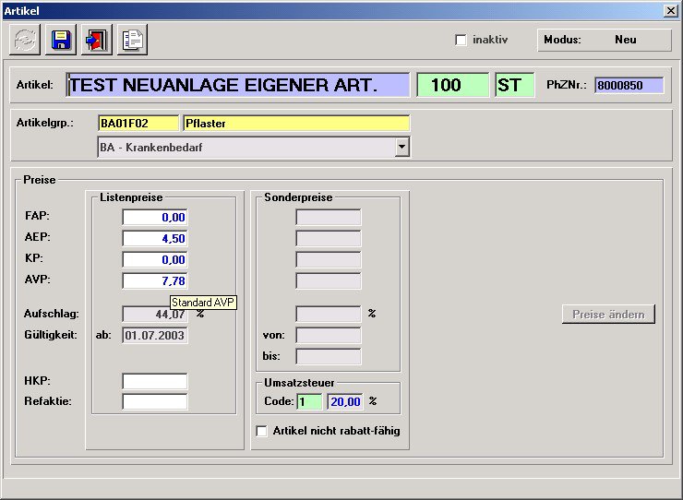Screen dimensions: 683x500
Task: Click the Artikelgrp. code field BA01F02
Action: point(138,123)
